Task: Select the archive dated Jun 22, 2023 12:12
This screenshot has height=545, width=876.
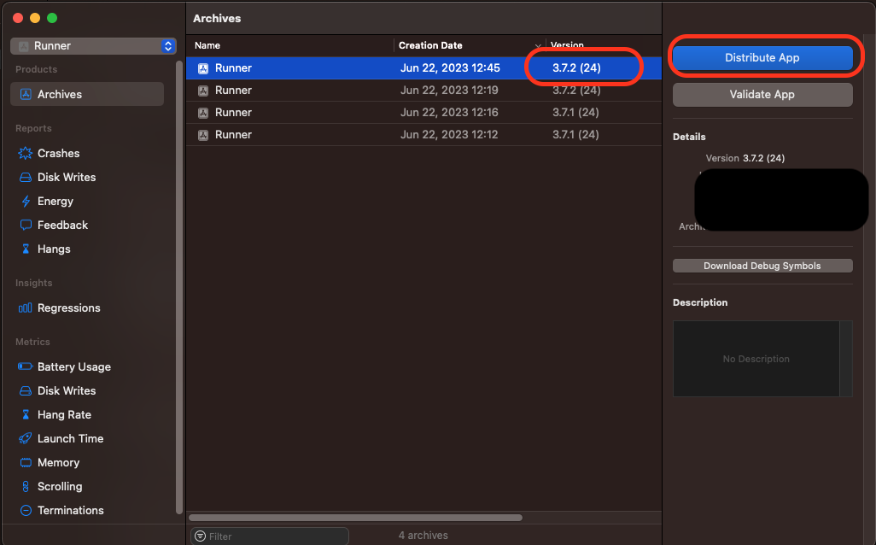Action: pos(423,135)
